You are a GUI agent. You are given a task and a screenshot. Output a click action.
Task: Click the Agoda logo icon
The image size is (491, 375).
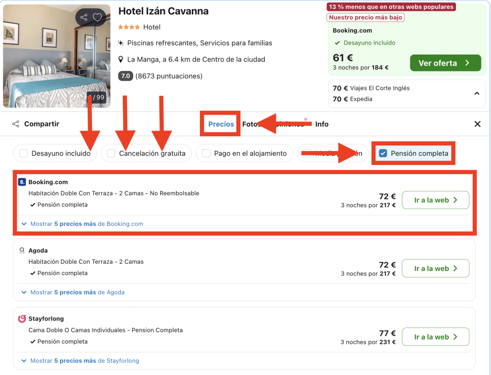pos(22,250)
